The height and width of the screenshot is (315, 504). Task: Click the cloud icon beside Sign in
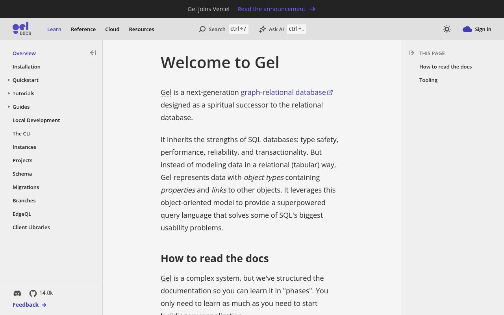coord(467,29)
